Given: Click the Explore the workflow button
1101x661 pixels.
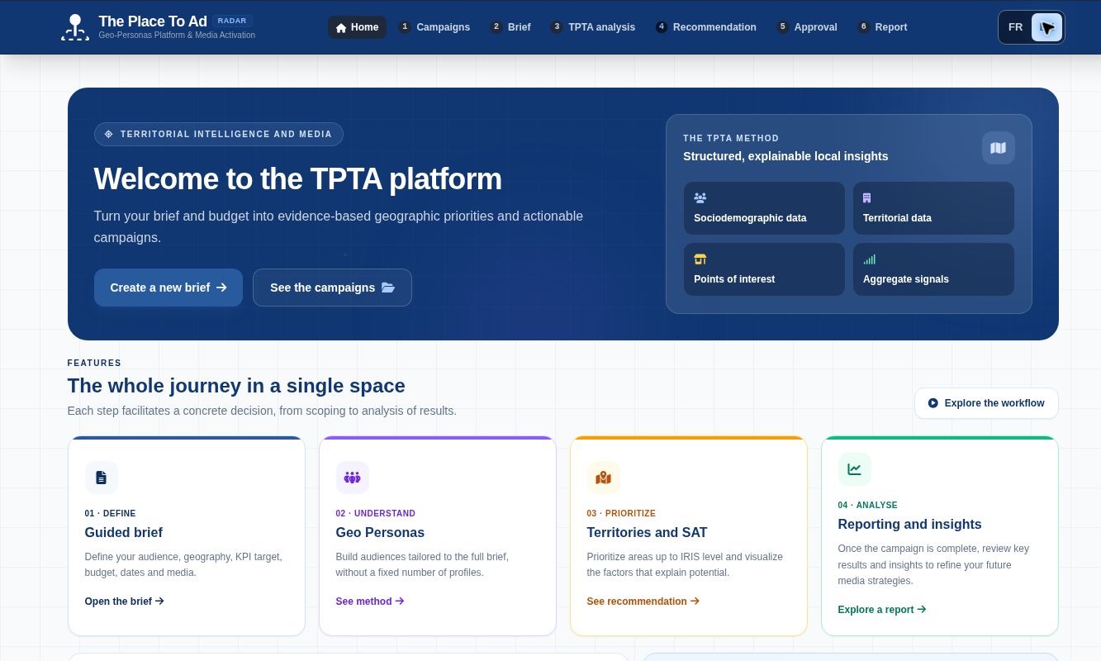Looking at the screenshot, I should click(x=986, y=403).
